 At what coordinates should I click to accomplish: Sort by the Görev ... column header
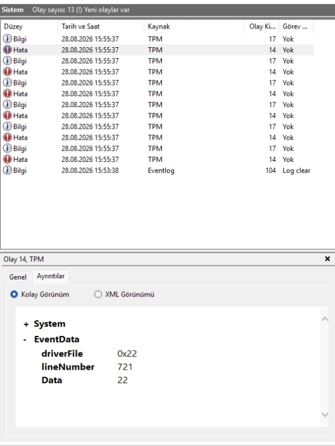pyautogui.click(x=296, y=26)
